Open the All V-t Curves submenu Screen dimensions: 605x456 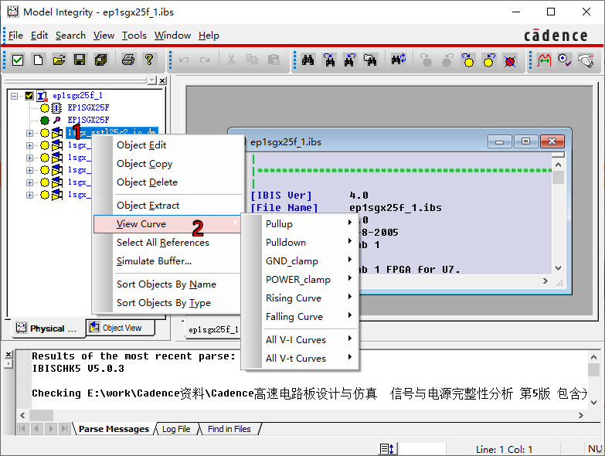pos(300,358)
